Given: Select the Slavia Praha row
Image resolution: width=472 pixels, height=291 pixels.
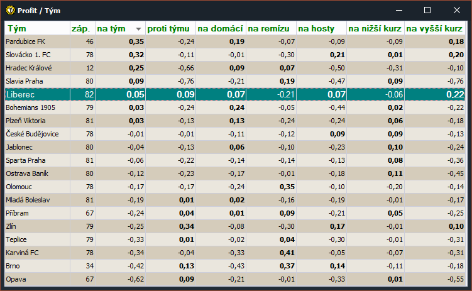Looking at the screenshot, I should (235, 81).
